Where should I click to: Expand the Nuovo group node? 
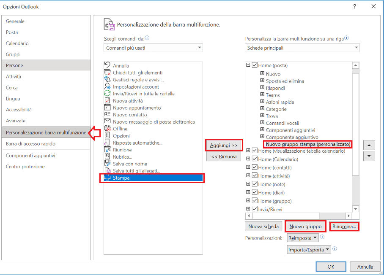click(262, 73)
